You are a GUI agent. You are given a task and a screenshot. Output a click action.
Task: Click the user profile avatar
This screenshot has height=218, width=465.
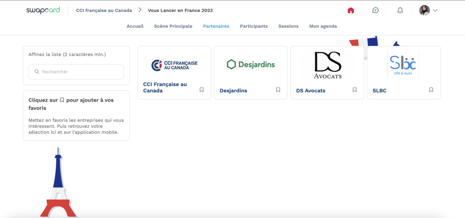click(424, 10)
